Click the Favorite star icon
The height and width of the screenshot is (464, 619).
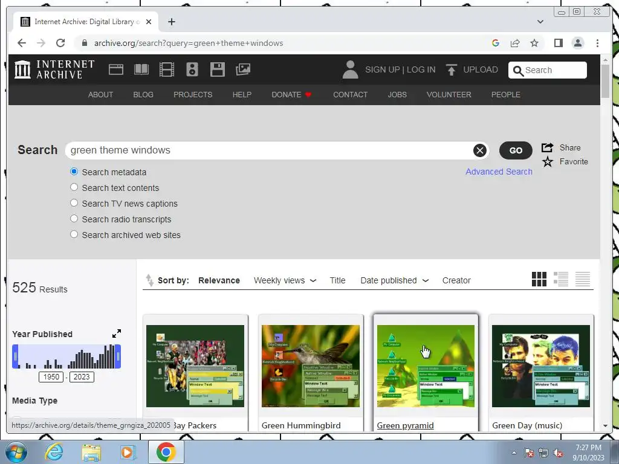(548, 162)
